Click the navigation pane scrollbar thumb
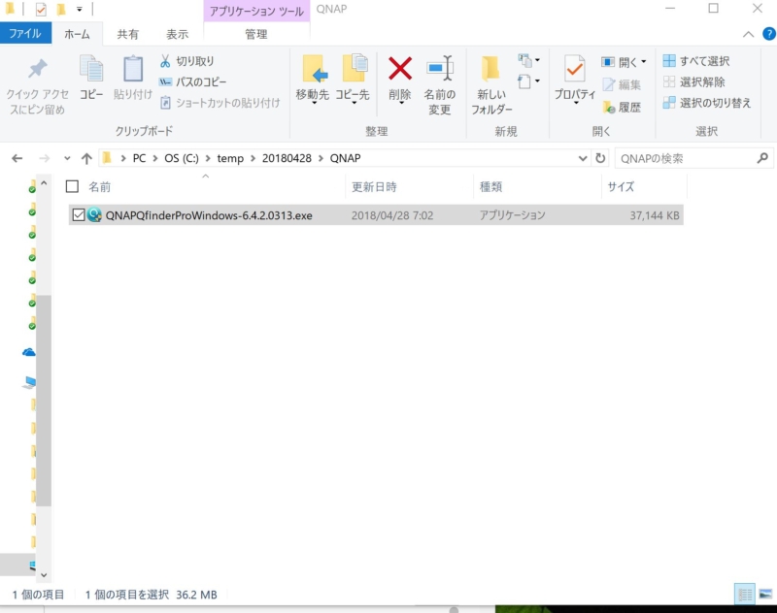 (44, 401)
